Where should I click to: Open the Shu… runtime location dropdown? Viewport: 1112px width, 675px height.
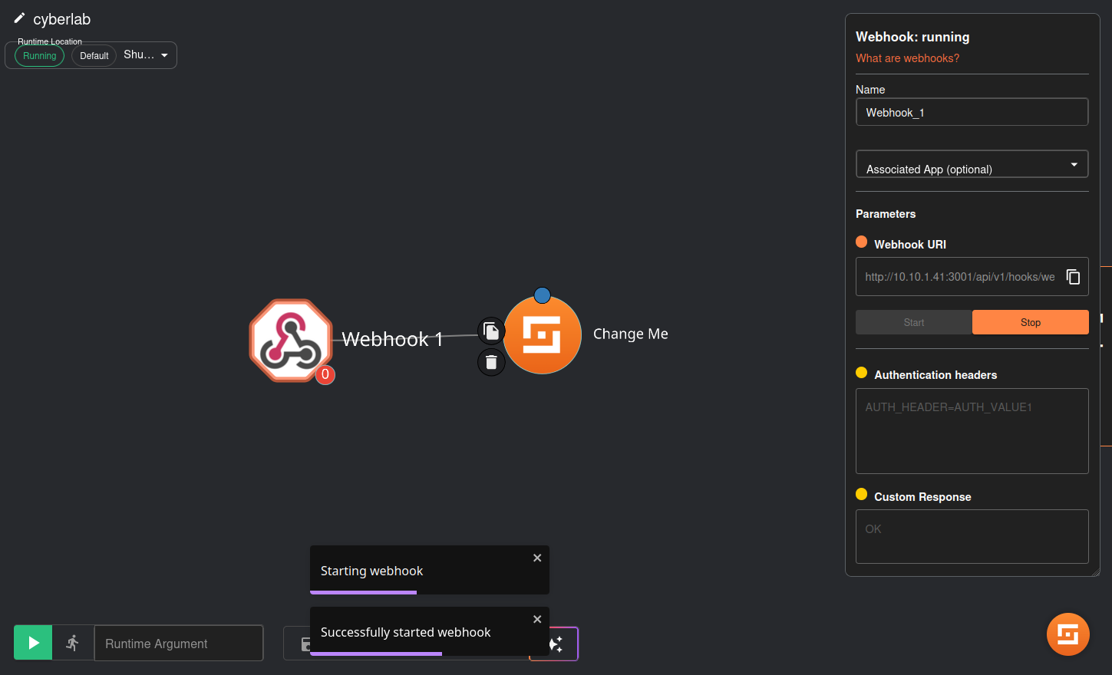[x=146, y=55]
